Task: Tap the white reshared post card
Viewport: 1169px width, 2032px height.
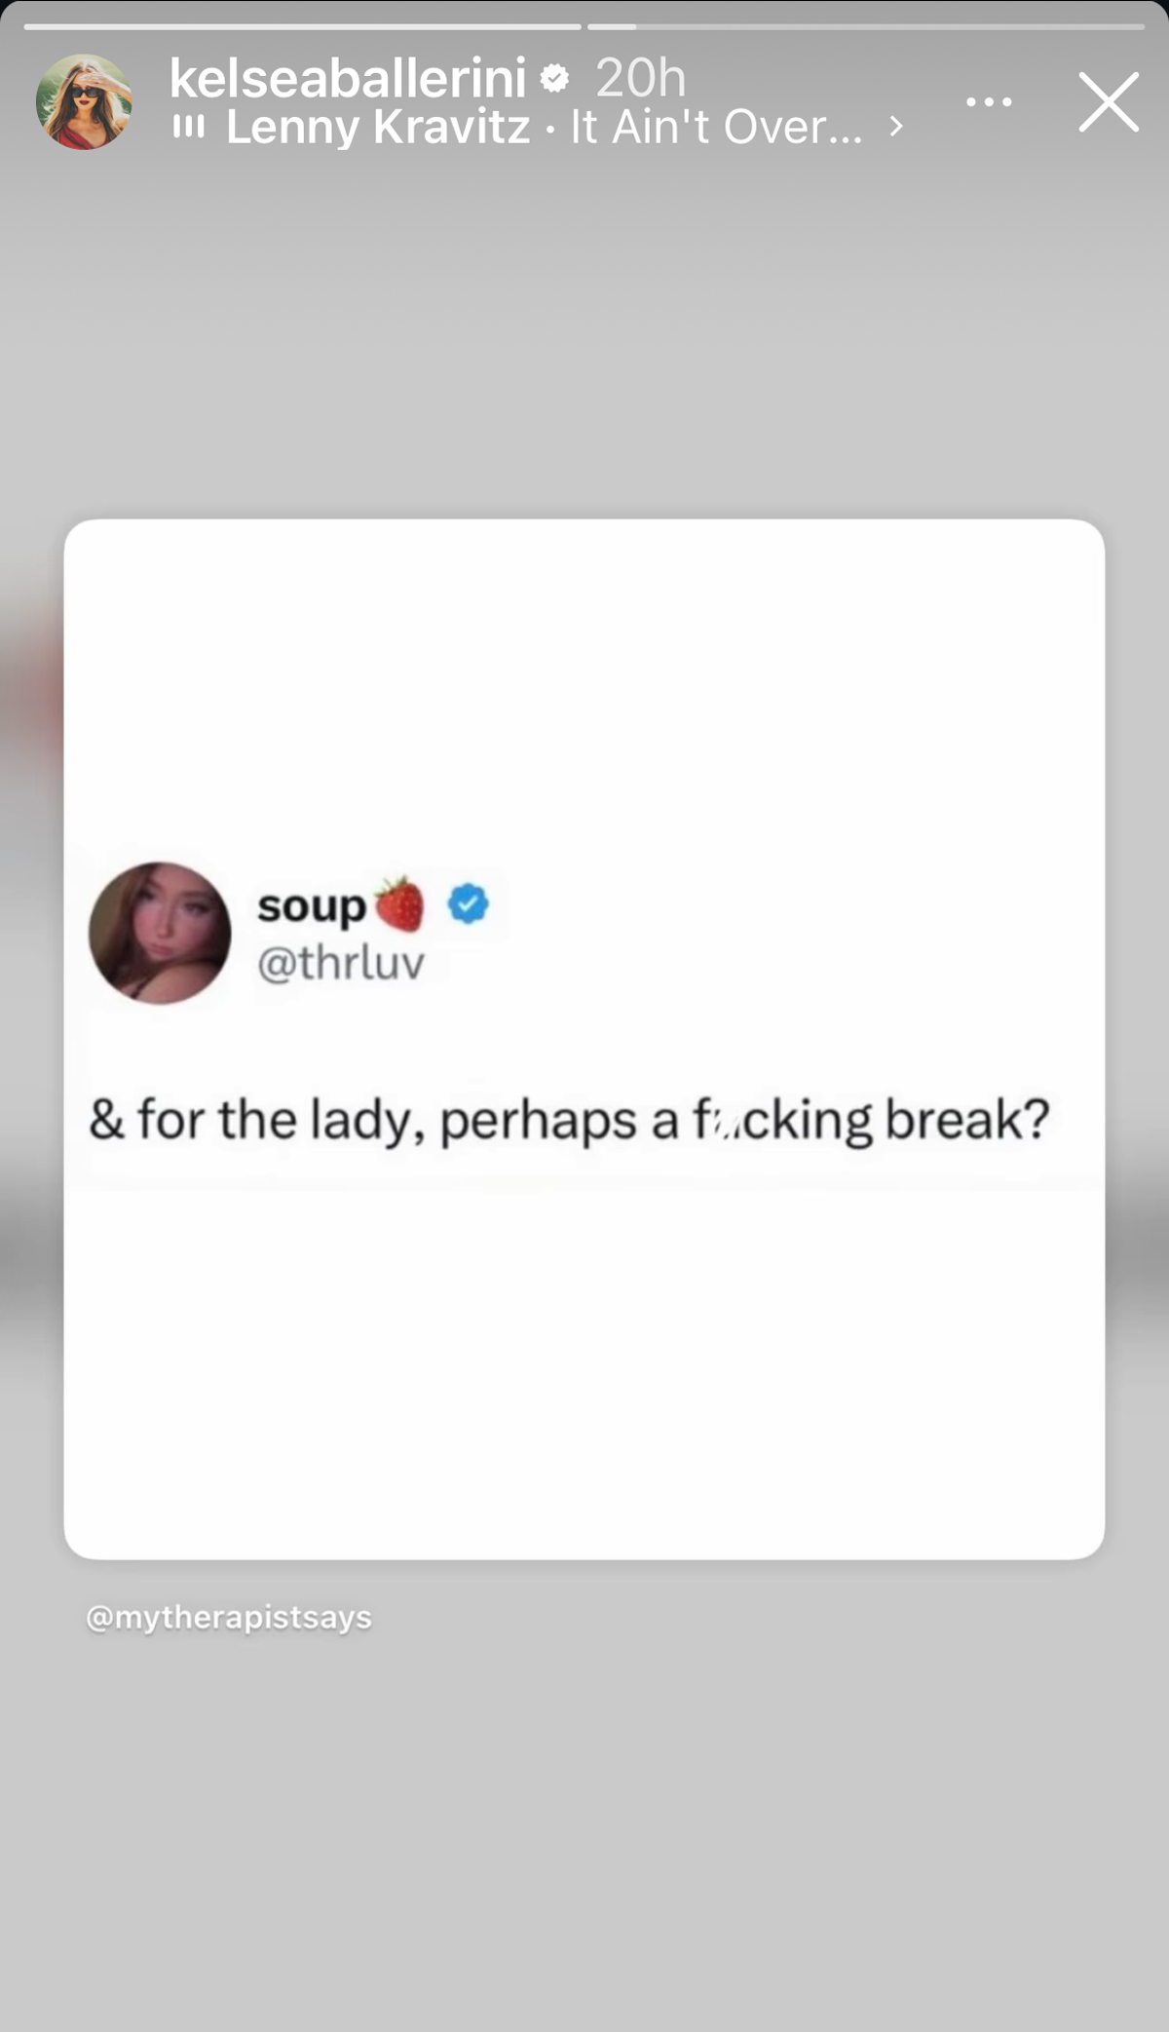Action: [584, 1039]
